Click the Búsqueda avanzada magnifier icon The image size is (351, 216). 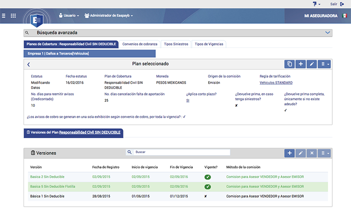click(27, 33)
